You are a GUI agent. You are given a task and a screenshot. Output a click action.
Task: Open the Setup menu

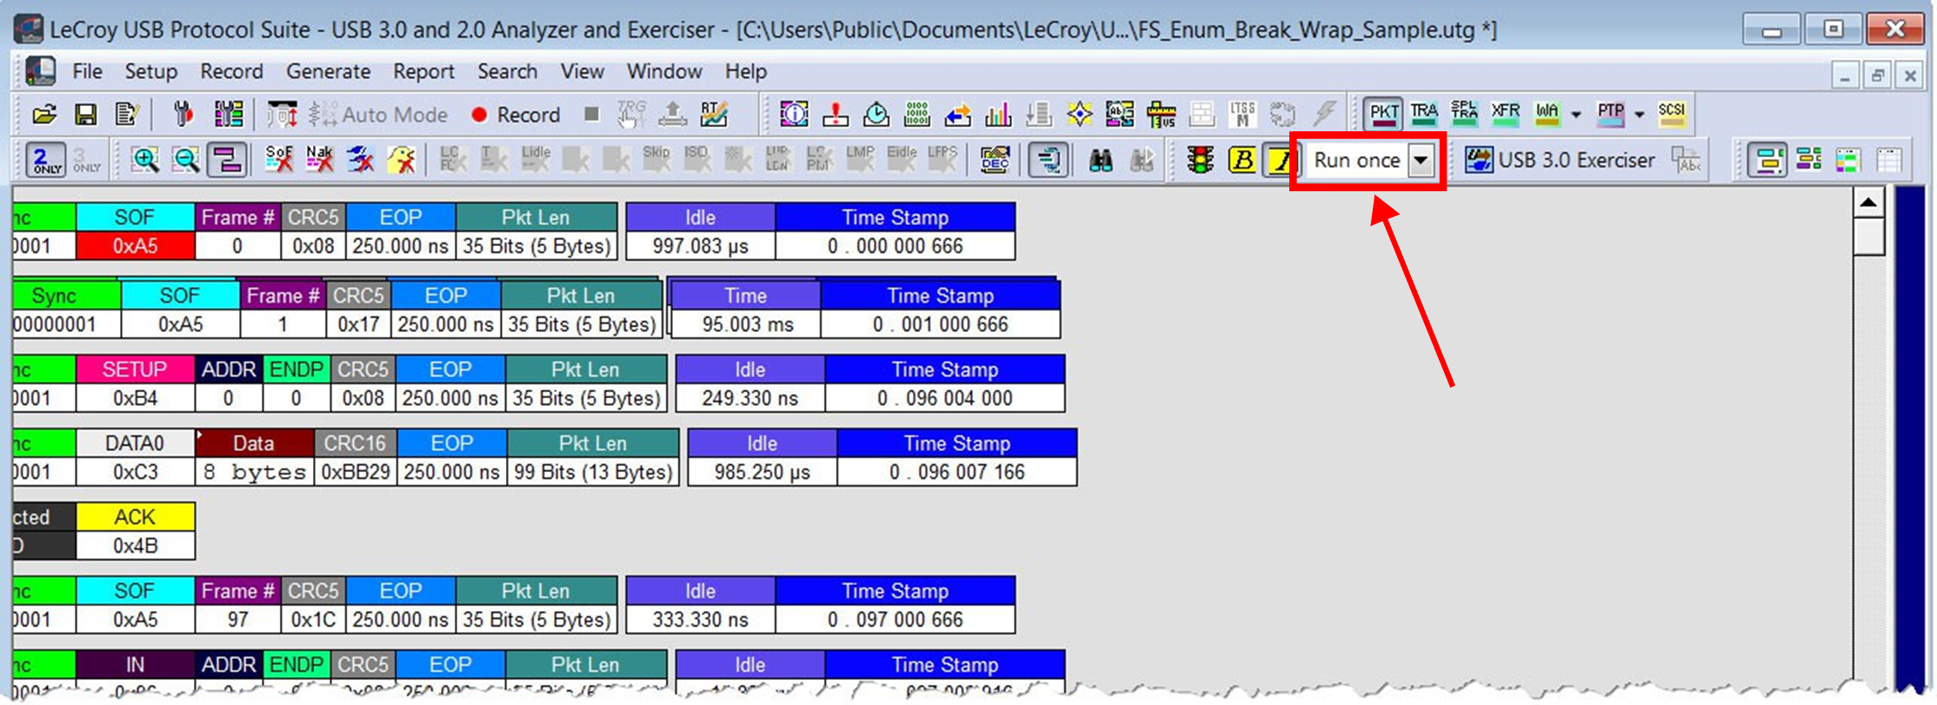tap(150, 71)
